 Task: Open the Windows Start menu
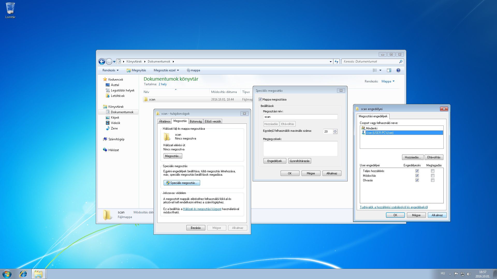[7, 274]
